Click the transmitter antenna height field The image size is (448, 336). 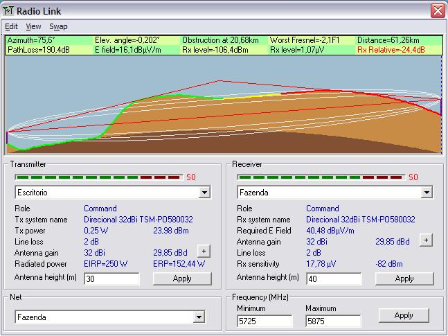tap(111, 279)
